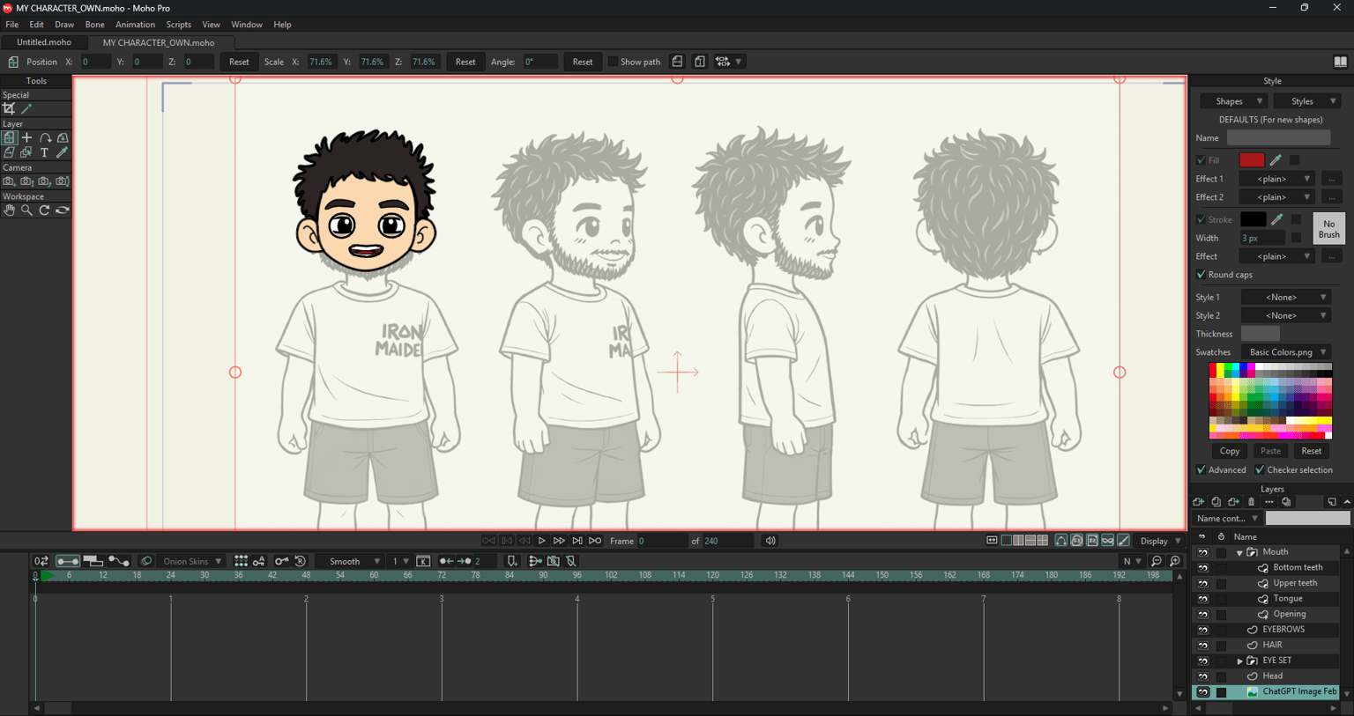1354x716 pixels.
Task: Click the Name field in Style panel
Action: coord(1278,138)
